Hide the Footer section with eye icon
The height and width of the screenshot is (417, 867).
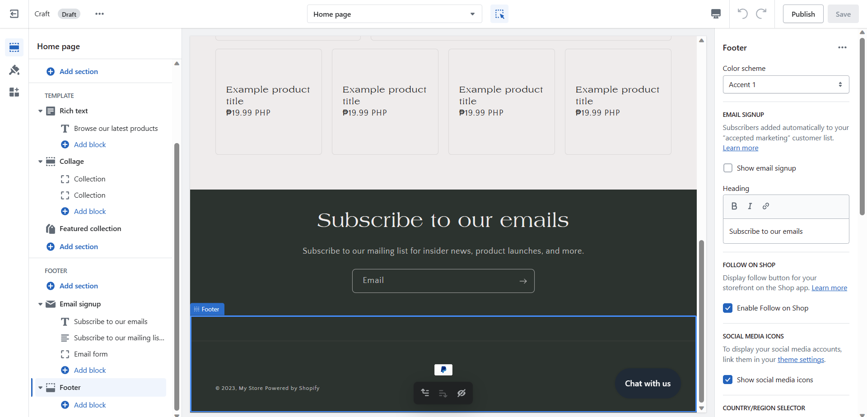coord(461,393)
